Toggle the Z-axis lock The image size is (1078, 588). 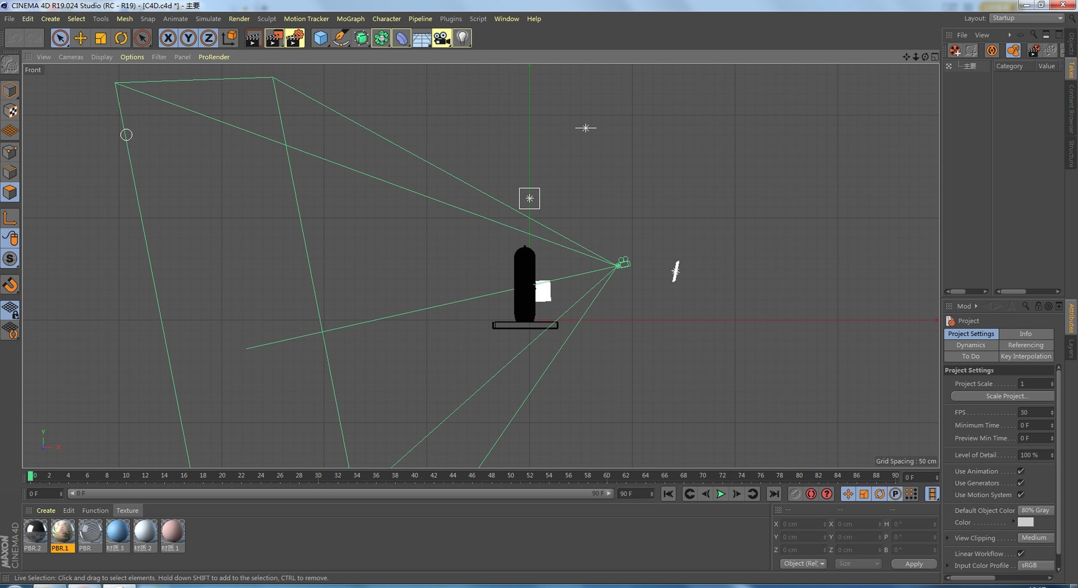[208, 38]
